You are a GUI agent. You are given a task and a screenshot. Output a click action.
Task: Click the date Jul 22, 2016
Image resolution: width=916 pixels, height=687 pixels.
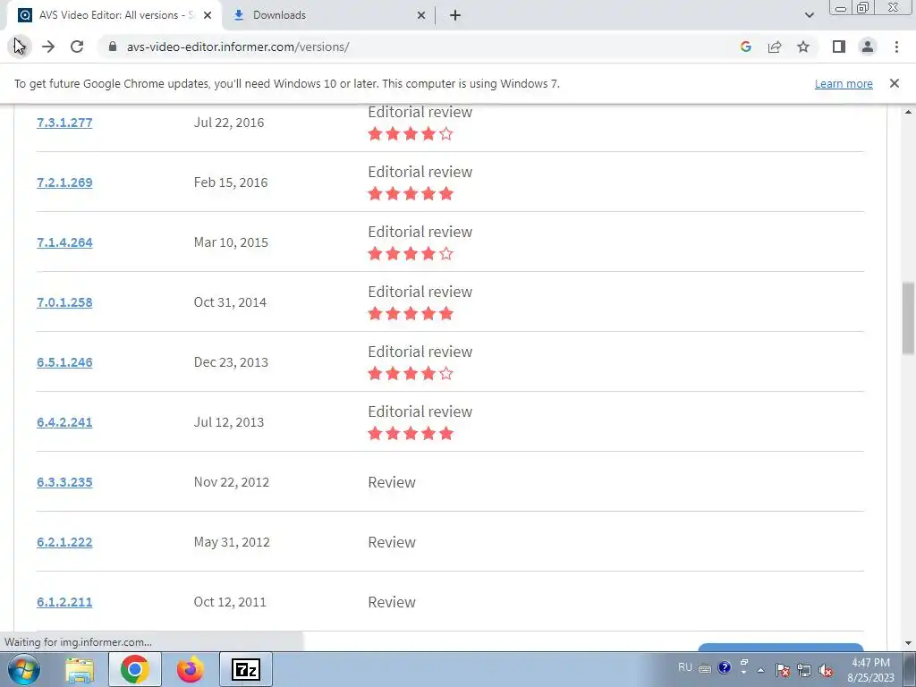(x=229, y=122)
